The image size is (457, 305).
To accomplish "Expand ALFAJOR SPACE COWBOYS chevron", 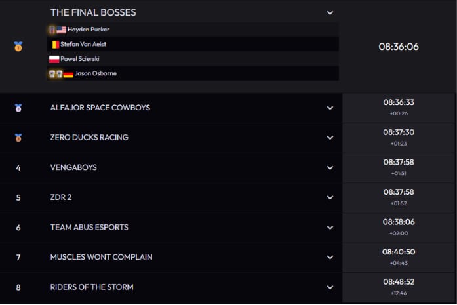I will point(330,108).
